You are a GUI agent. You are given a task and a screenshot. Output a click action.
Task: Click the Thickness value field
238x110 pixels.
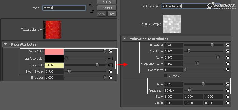(x=54, y=78)
